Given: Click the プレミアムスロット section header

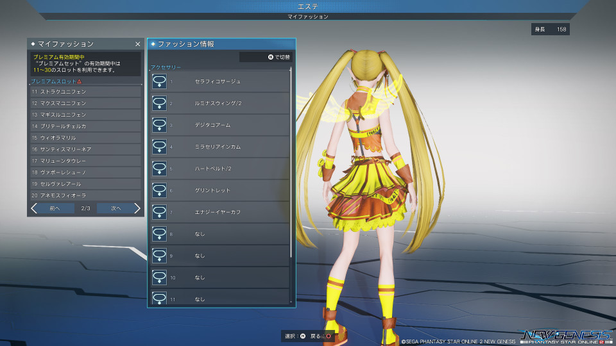Looking at the screenshot, I should (x=53, y=81).
